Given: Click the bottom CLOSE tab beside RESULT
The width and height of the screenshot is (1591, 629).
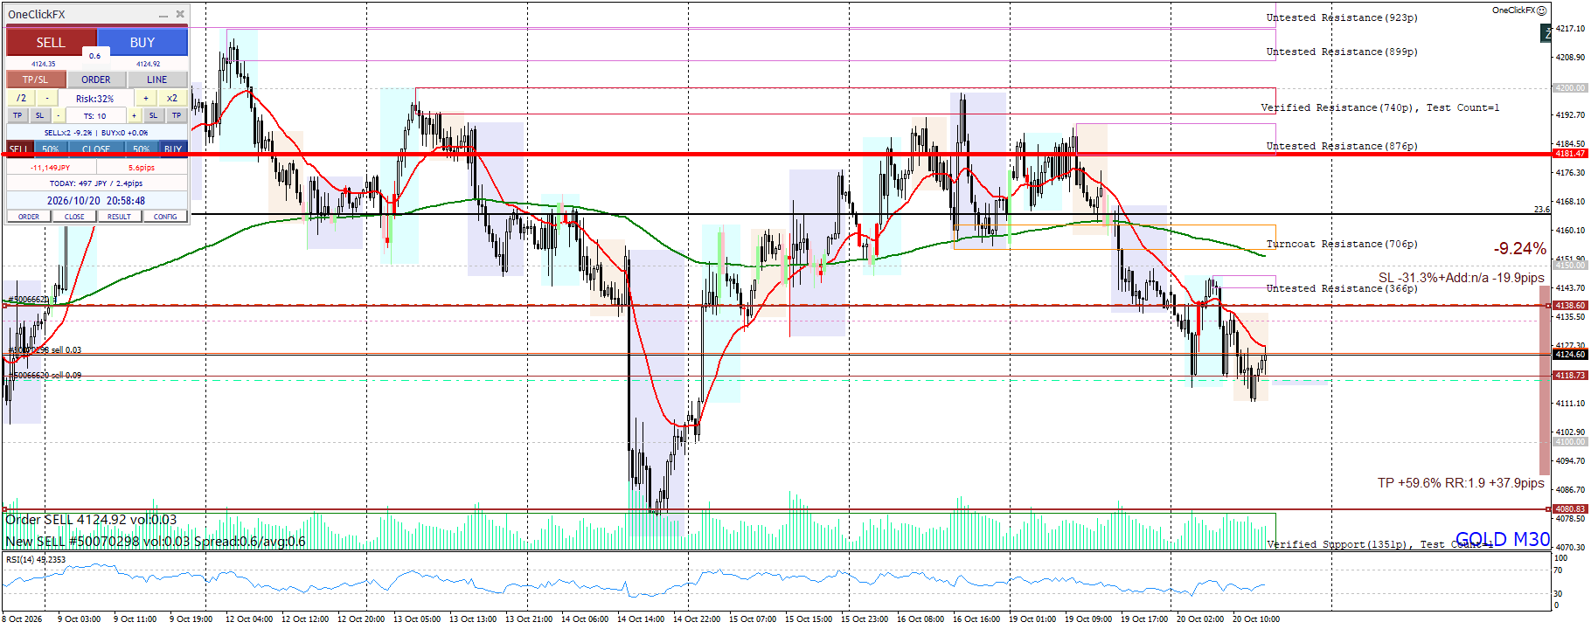Looking at the screenshot, I should pyautogui.click(x=74, y=217).
